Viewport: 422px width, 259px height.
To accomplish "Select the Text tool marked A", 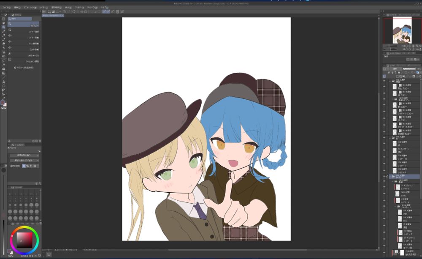I will (x=3, y=82).
